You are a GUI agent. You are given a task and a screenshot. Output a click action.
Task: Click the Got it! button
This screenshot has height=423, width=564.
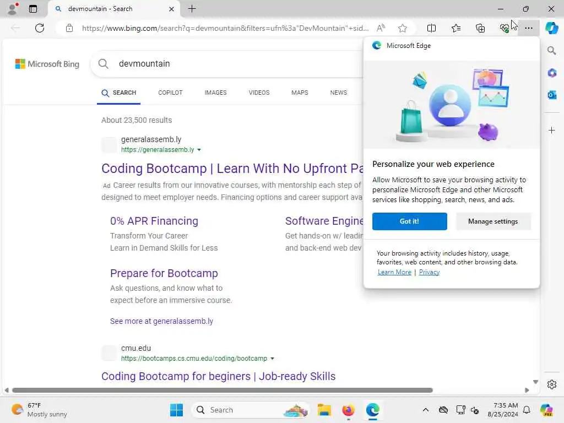409,221
